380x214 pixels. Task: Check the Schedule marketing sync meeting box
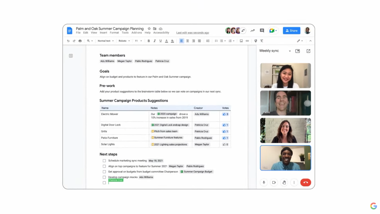104,161
